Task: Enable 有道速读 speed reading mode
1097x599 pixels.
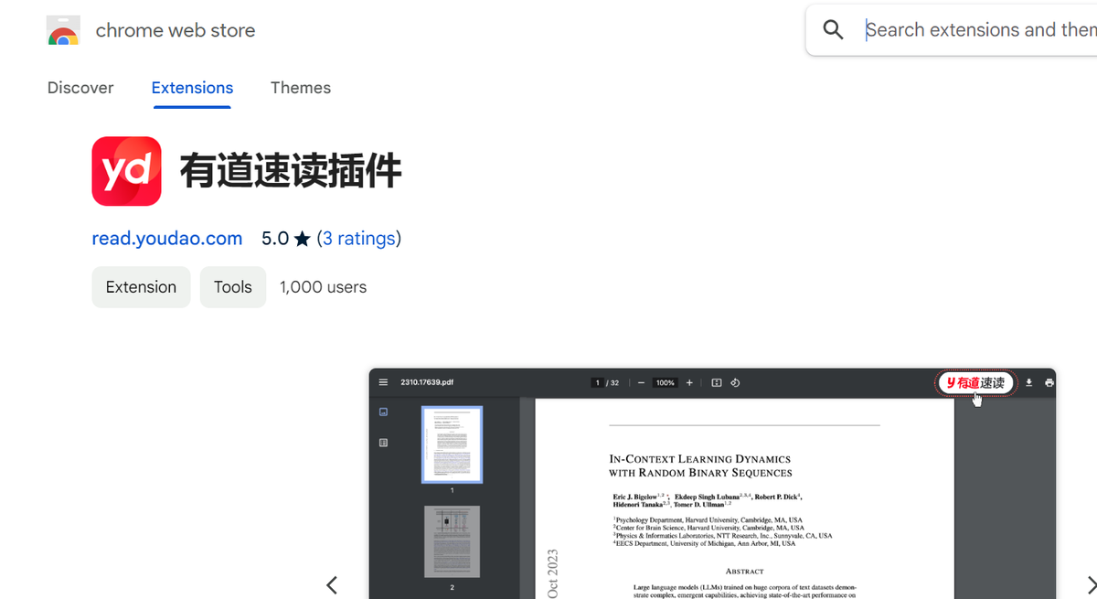Action: click(975, 382)
